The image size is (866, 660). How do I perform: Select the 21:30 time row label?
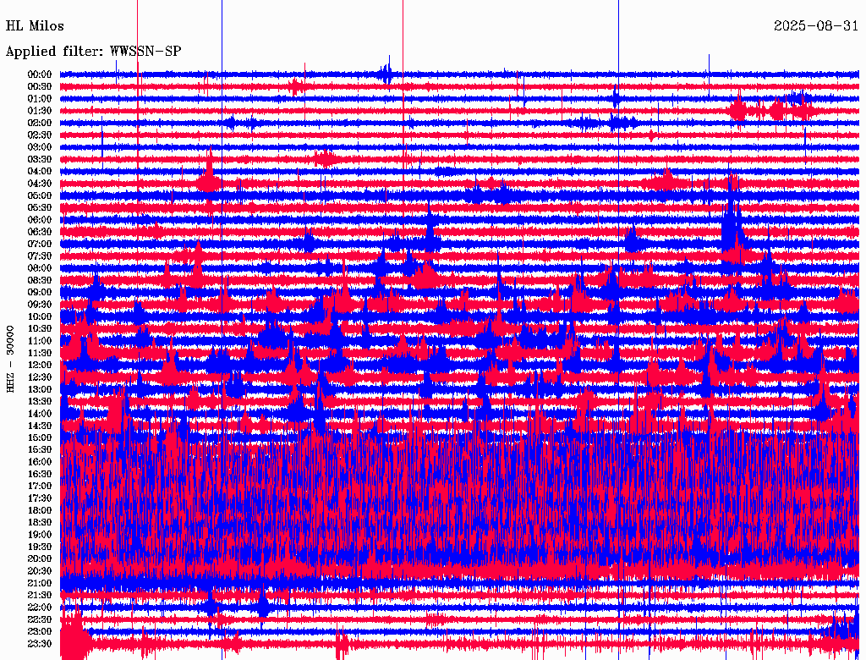point(40,596)
